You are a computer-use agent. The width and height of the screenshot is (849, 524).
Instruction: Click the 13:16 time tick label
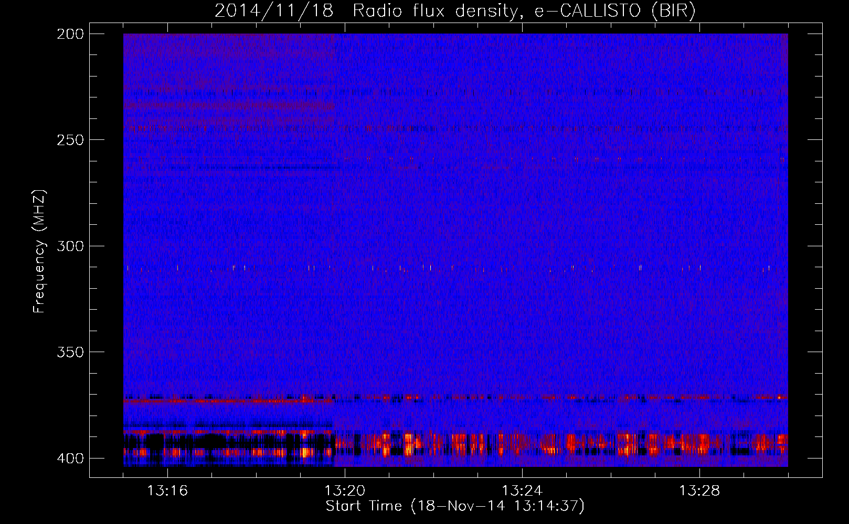click(167, 491)
